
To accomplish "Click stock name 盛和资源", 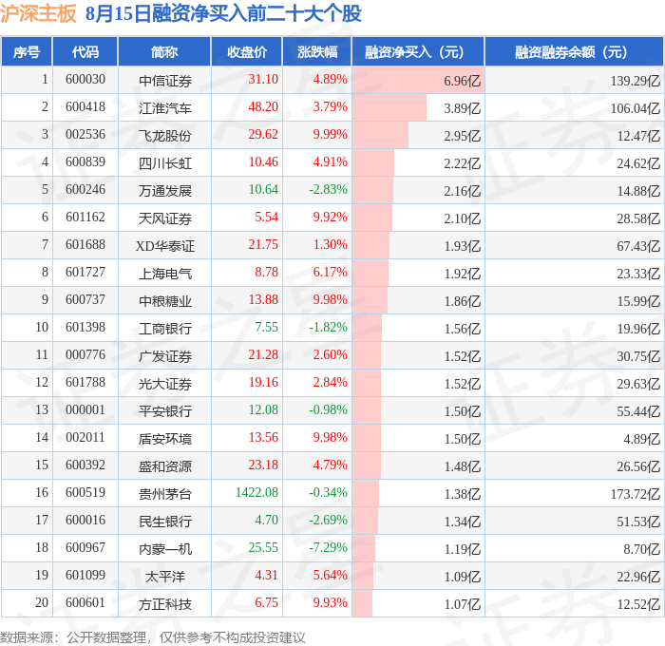I will [x=165, y=466].
